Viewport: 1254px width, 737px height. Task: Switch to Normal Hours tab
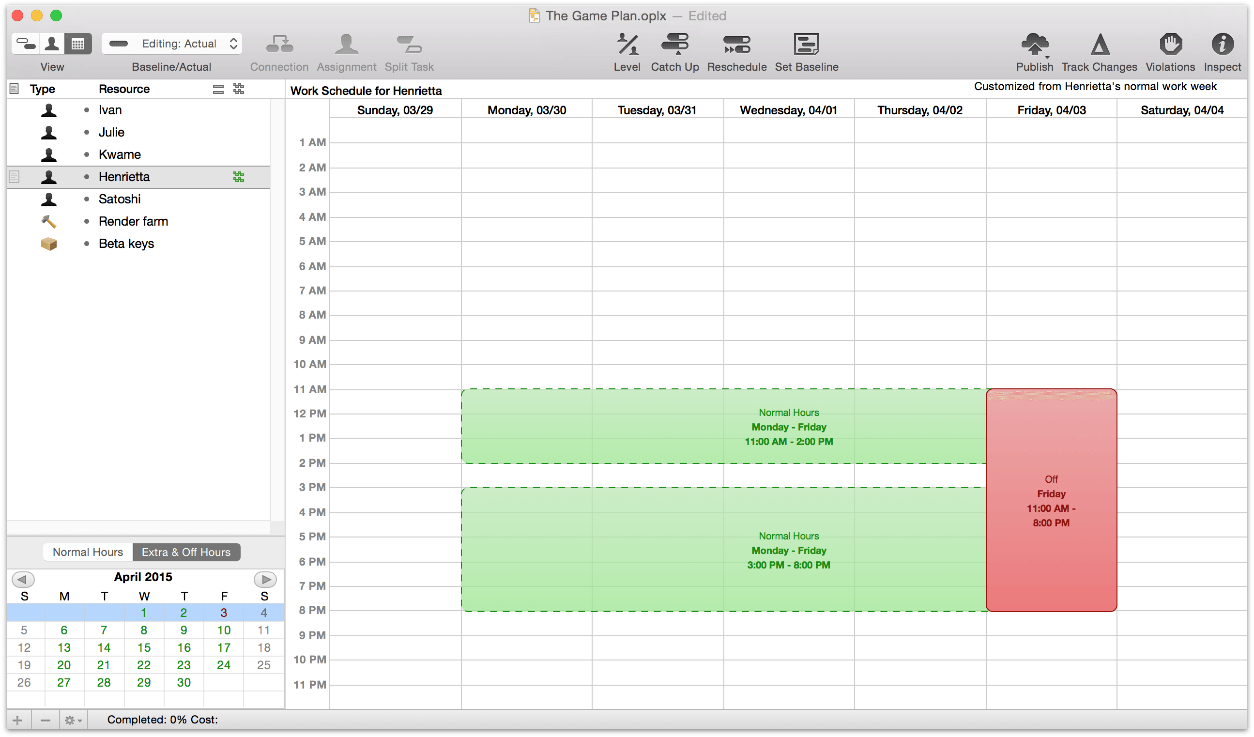[88, 552]
